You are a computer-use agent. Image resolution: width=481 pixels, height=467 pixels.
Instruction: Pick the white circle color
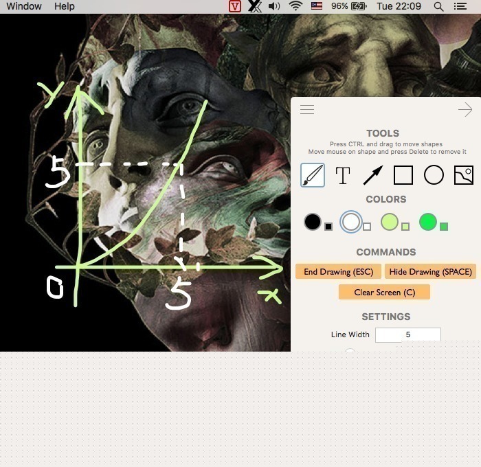(x=351, y=222)
